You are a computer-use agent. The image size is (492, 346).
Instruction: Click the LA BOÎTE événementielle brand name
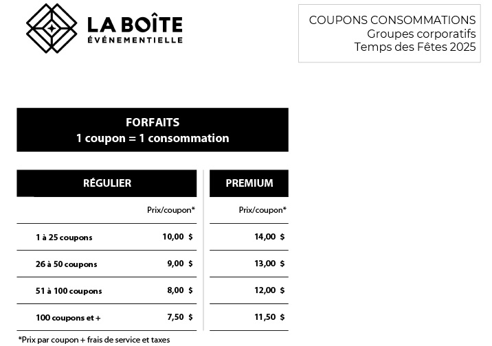tap(135, 28)
